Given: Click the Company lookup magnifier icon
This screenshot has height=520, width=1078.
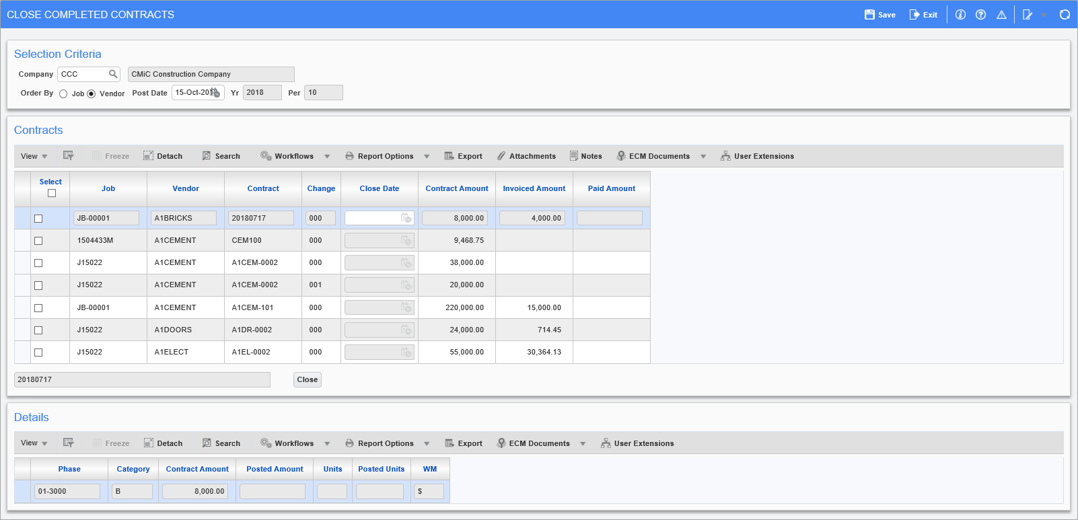Looking at the screenshot, I should tap(113, 74).
